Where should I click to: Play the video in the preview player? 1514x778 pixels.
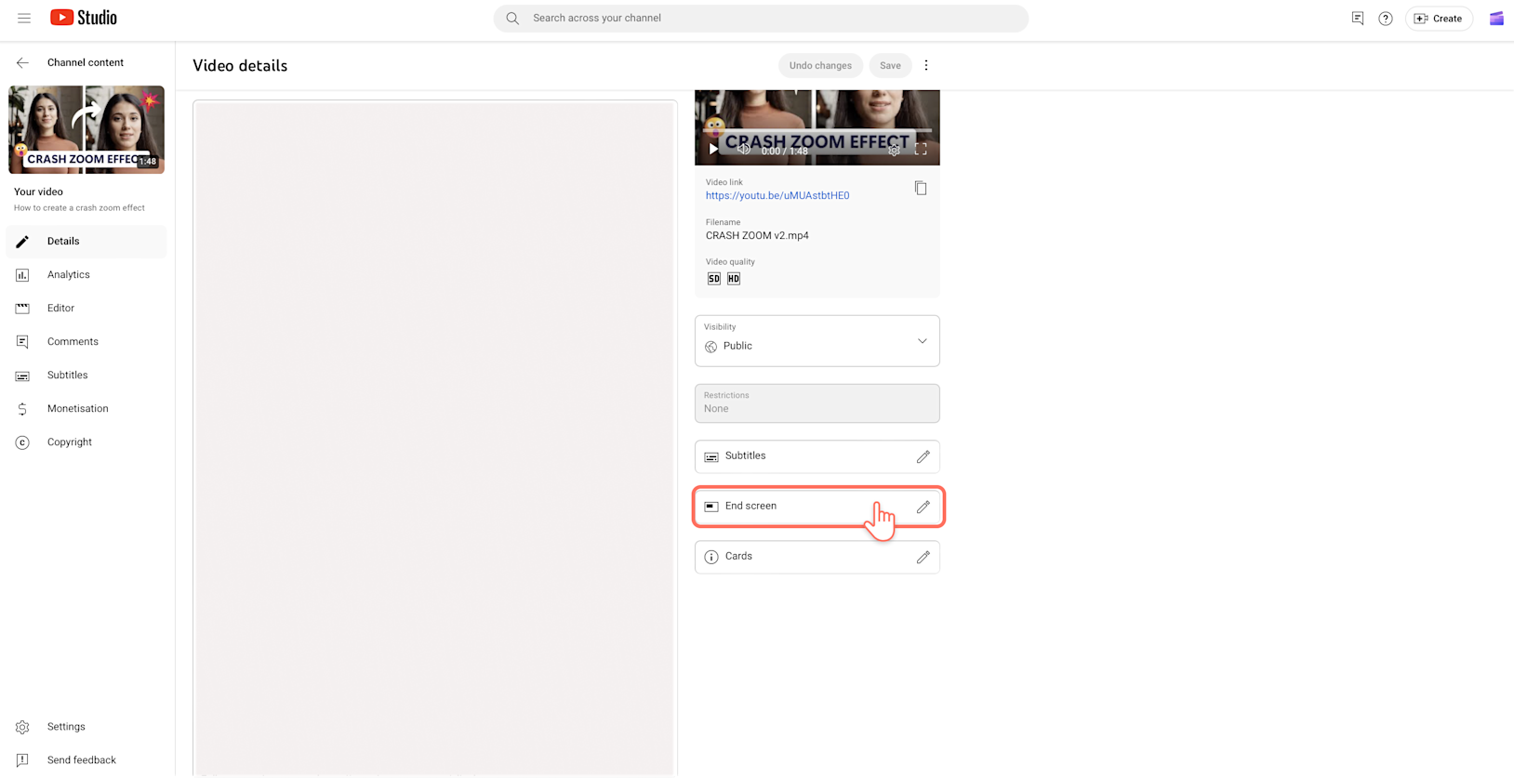tap(713, 149)
